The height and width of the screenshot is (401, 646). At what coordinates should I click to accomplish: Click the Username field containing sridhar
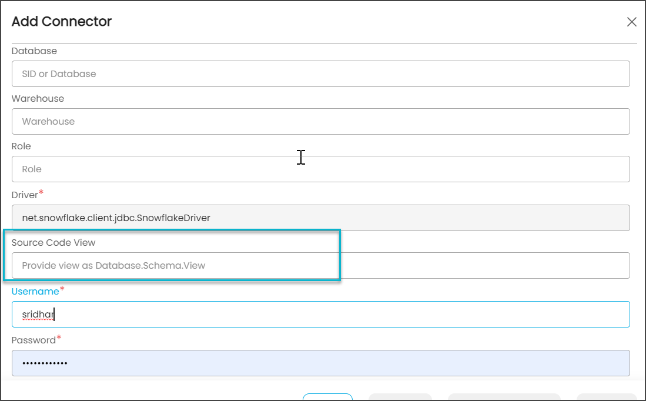320,315
